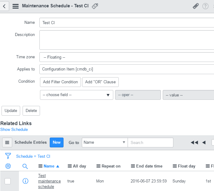Toggle column search with magnifier icon
This screenshot has width=214, height=191.
25,166
